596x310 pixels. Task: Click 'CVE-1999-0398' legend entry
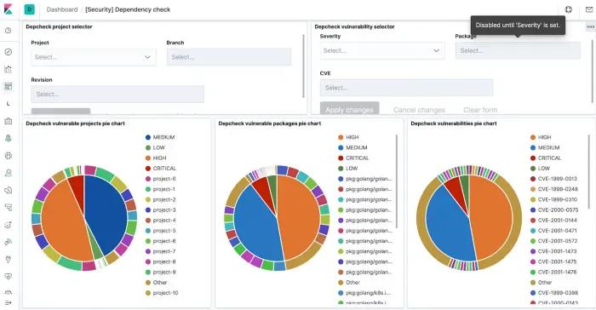[x=558, y=293]
